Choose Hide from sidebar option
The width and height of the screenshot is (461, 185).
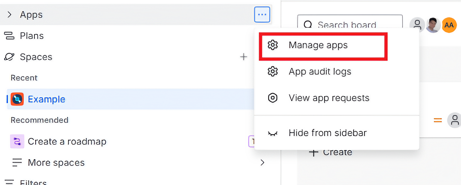tap(327, 133)
